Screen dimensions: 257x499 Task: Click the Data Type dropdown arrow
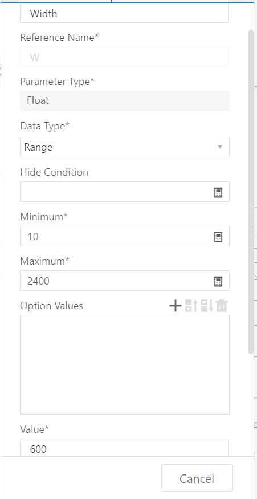(x=219, y=147)
